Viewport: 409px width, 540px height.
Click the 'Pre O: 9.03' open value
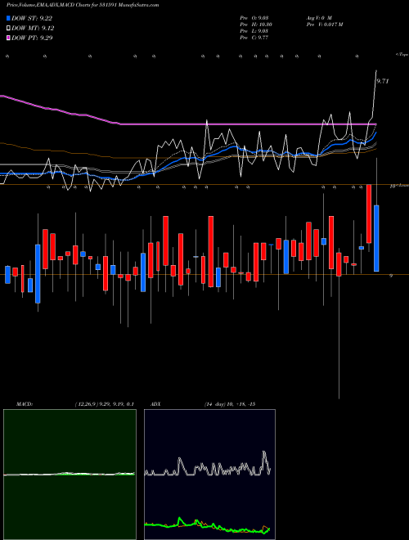coord(254,18)
